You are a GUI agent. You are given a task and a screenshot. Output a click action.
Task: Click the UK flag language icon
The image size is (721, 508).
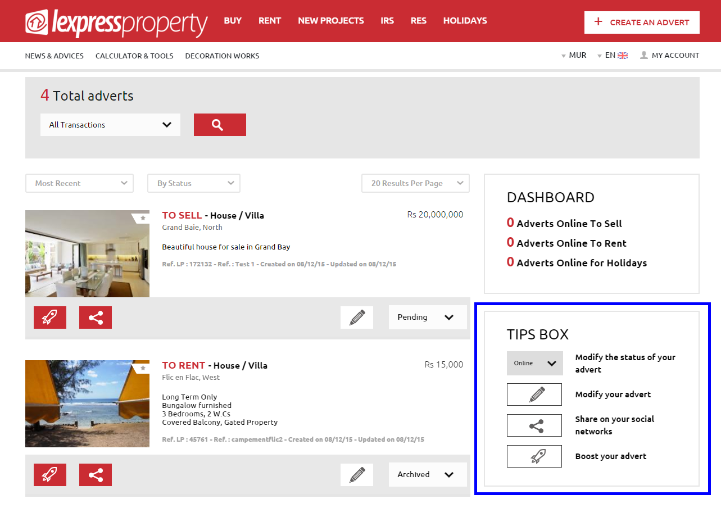coord(623,56)
